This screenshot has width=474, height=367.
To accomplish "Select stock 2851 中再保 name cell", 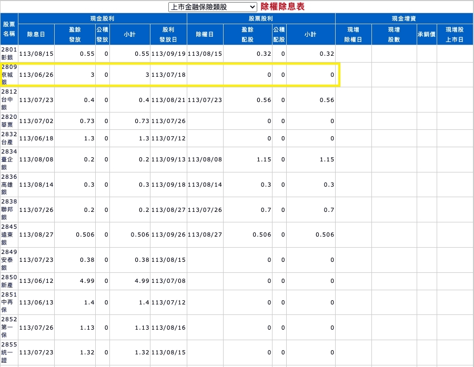I will point(9,302).
